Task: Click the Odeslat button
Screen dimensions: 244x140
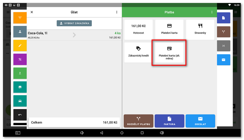Action: [200, 121]
